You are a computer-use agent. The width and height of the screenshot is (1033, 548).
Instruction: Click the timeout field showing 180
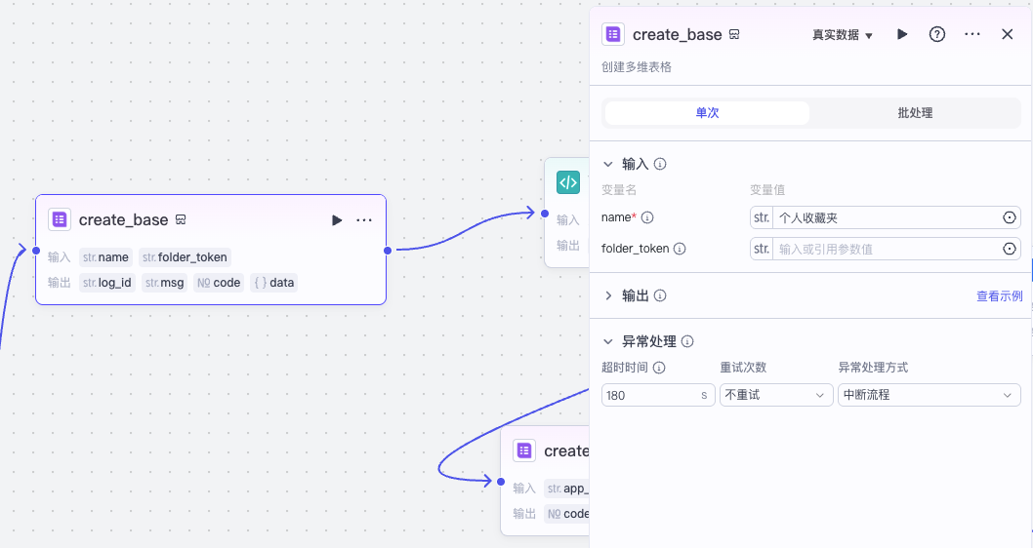click(657, 395)
